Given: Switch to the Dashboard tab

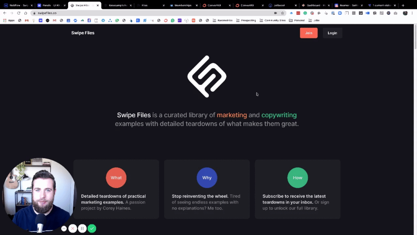Looking at the screenshot, I should click(x=315, y=5).
